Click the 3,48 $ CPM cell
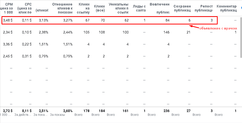Screen dimensions: 242x123 pyautogui.click(x=8, y=20)
